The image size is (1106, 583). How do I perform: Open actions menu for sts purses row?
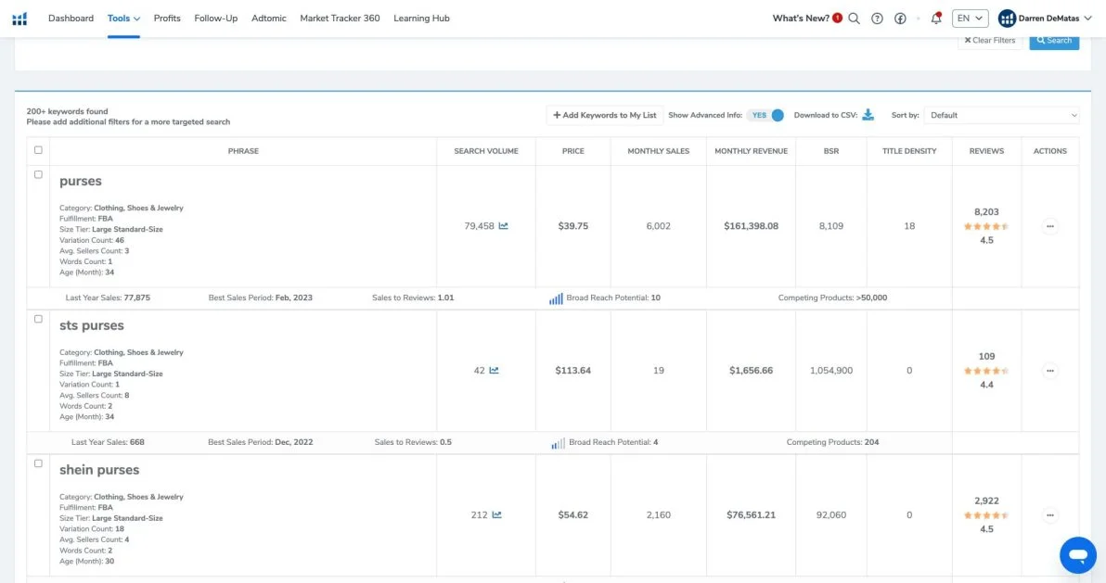[x=1049, y=371]
